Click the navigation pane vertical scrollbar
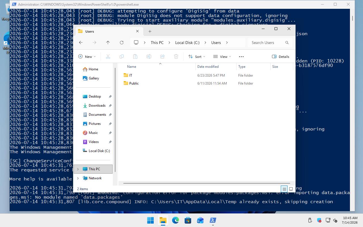The image size is (363, 227). (x=115, y=119)
